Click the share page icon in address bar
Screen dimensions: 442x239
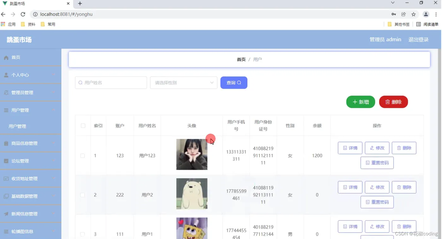click(x=403, y=14)
